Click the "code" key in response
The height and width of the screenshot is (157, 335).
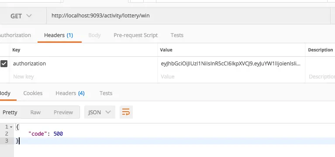[x=38, y=134]
